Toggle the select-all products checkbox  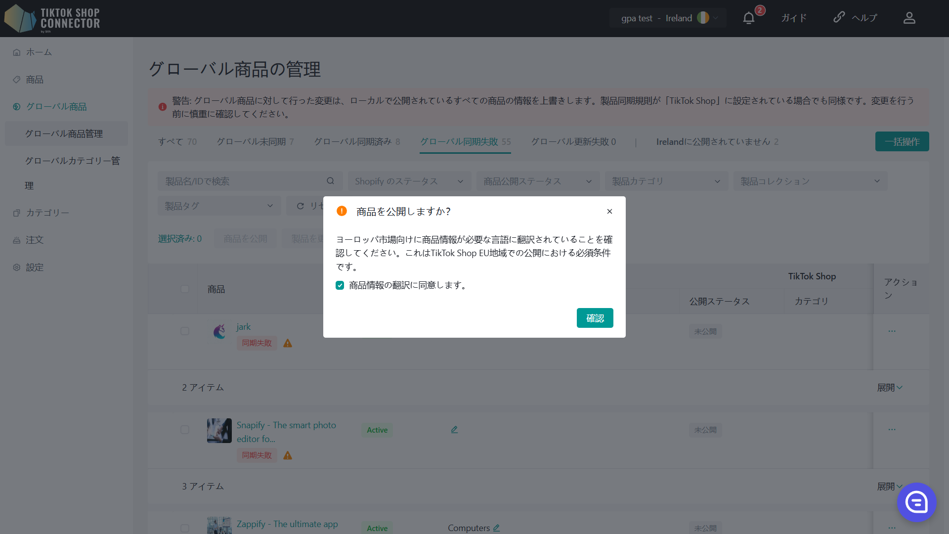click(185, 289)
